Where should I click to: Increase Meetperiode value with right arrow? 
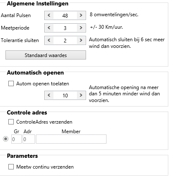tap(81, 28)
